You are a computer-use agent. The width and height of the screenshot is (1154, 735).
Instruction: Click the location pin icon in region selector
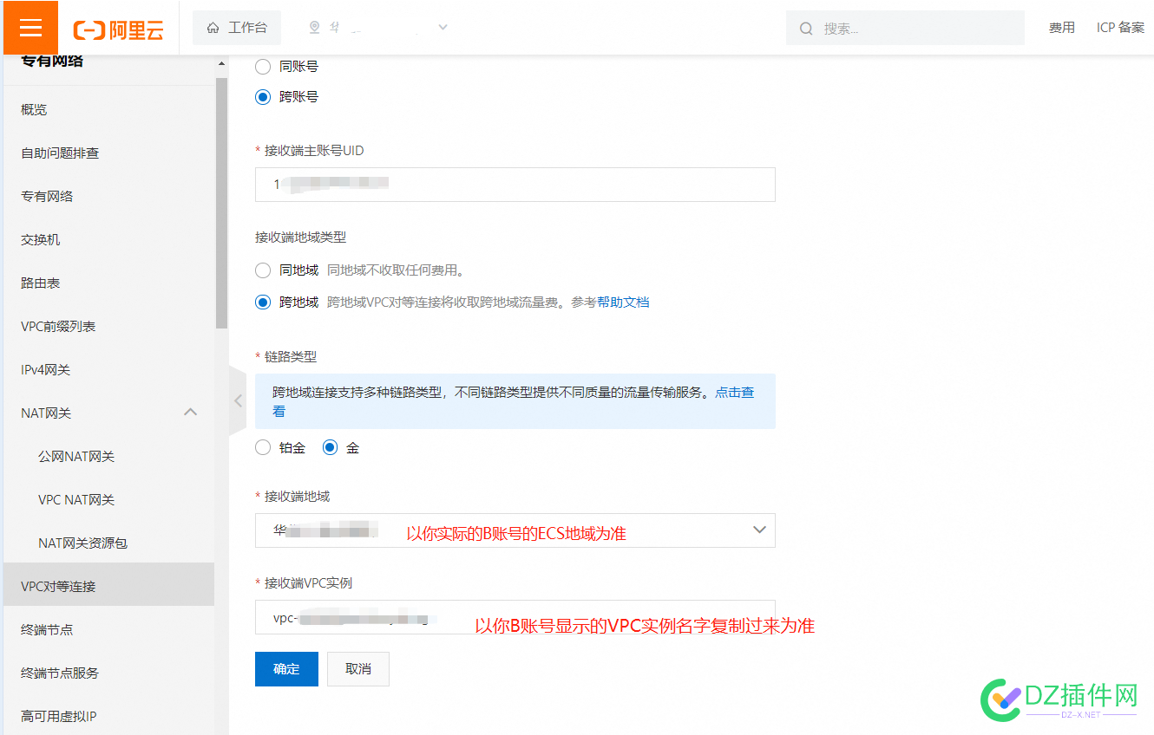(x=316, y=27)
